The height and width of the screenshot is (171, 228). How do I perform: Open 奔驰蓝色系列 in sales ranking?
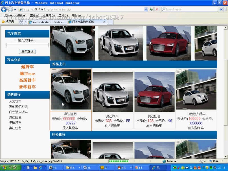click(18, 107)
